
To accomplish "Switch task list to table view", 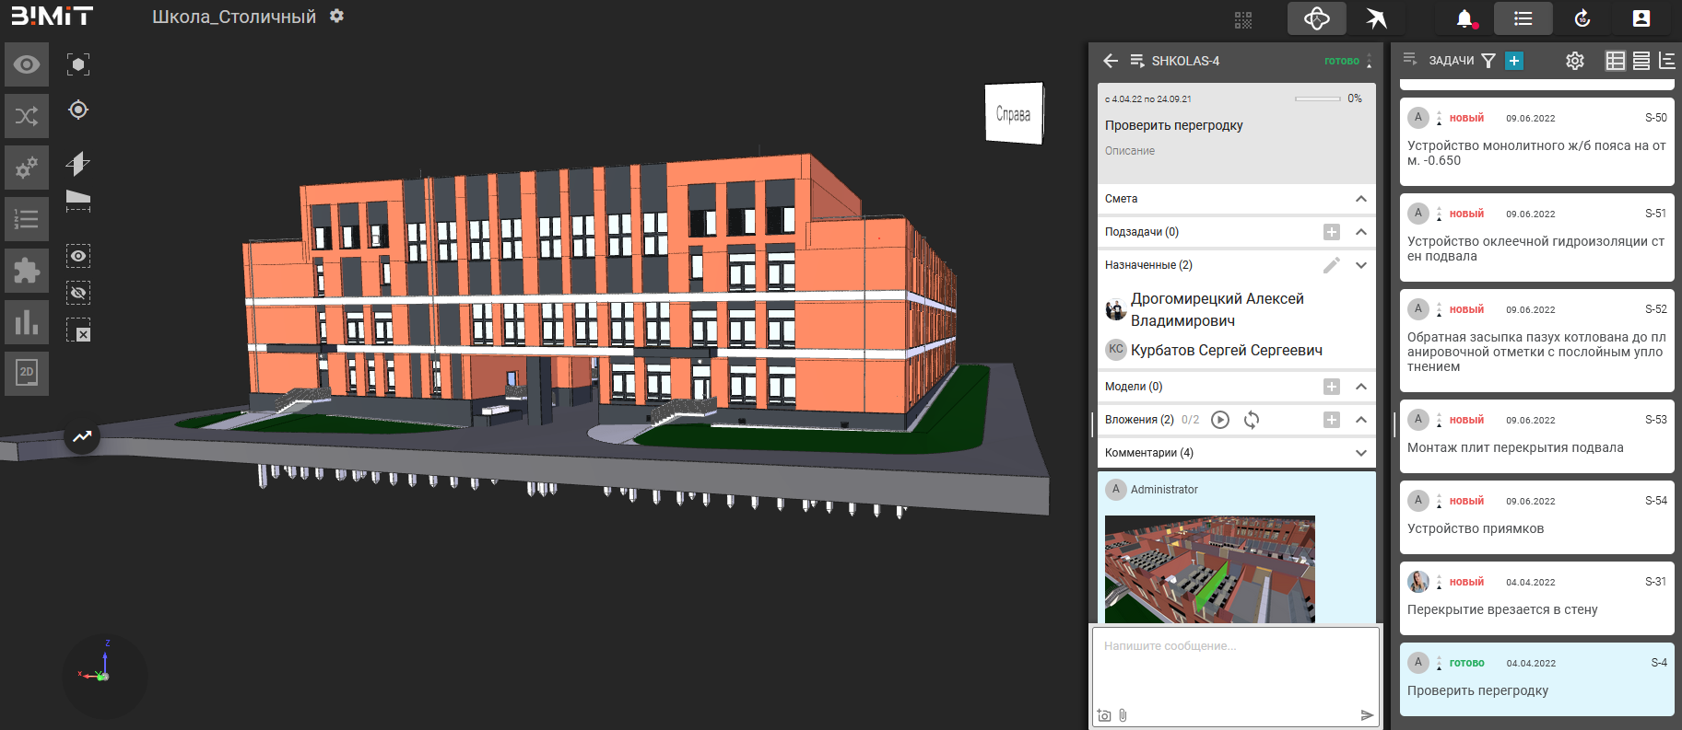I will coord(1615,61).
